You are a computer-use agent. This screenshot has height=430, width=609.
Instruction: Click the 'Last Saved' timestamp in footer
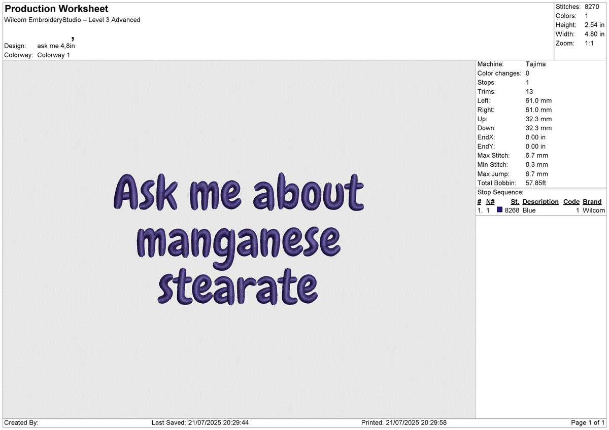tap(200, 422)
